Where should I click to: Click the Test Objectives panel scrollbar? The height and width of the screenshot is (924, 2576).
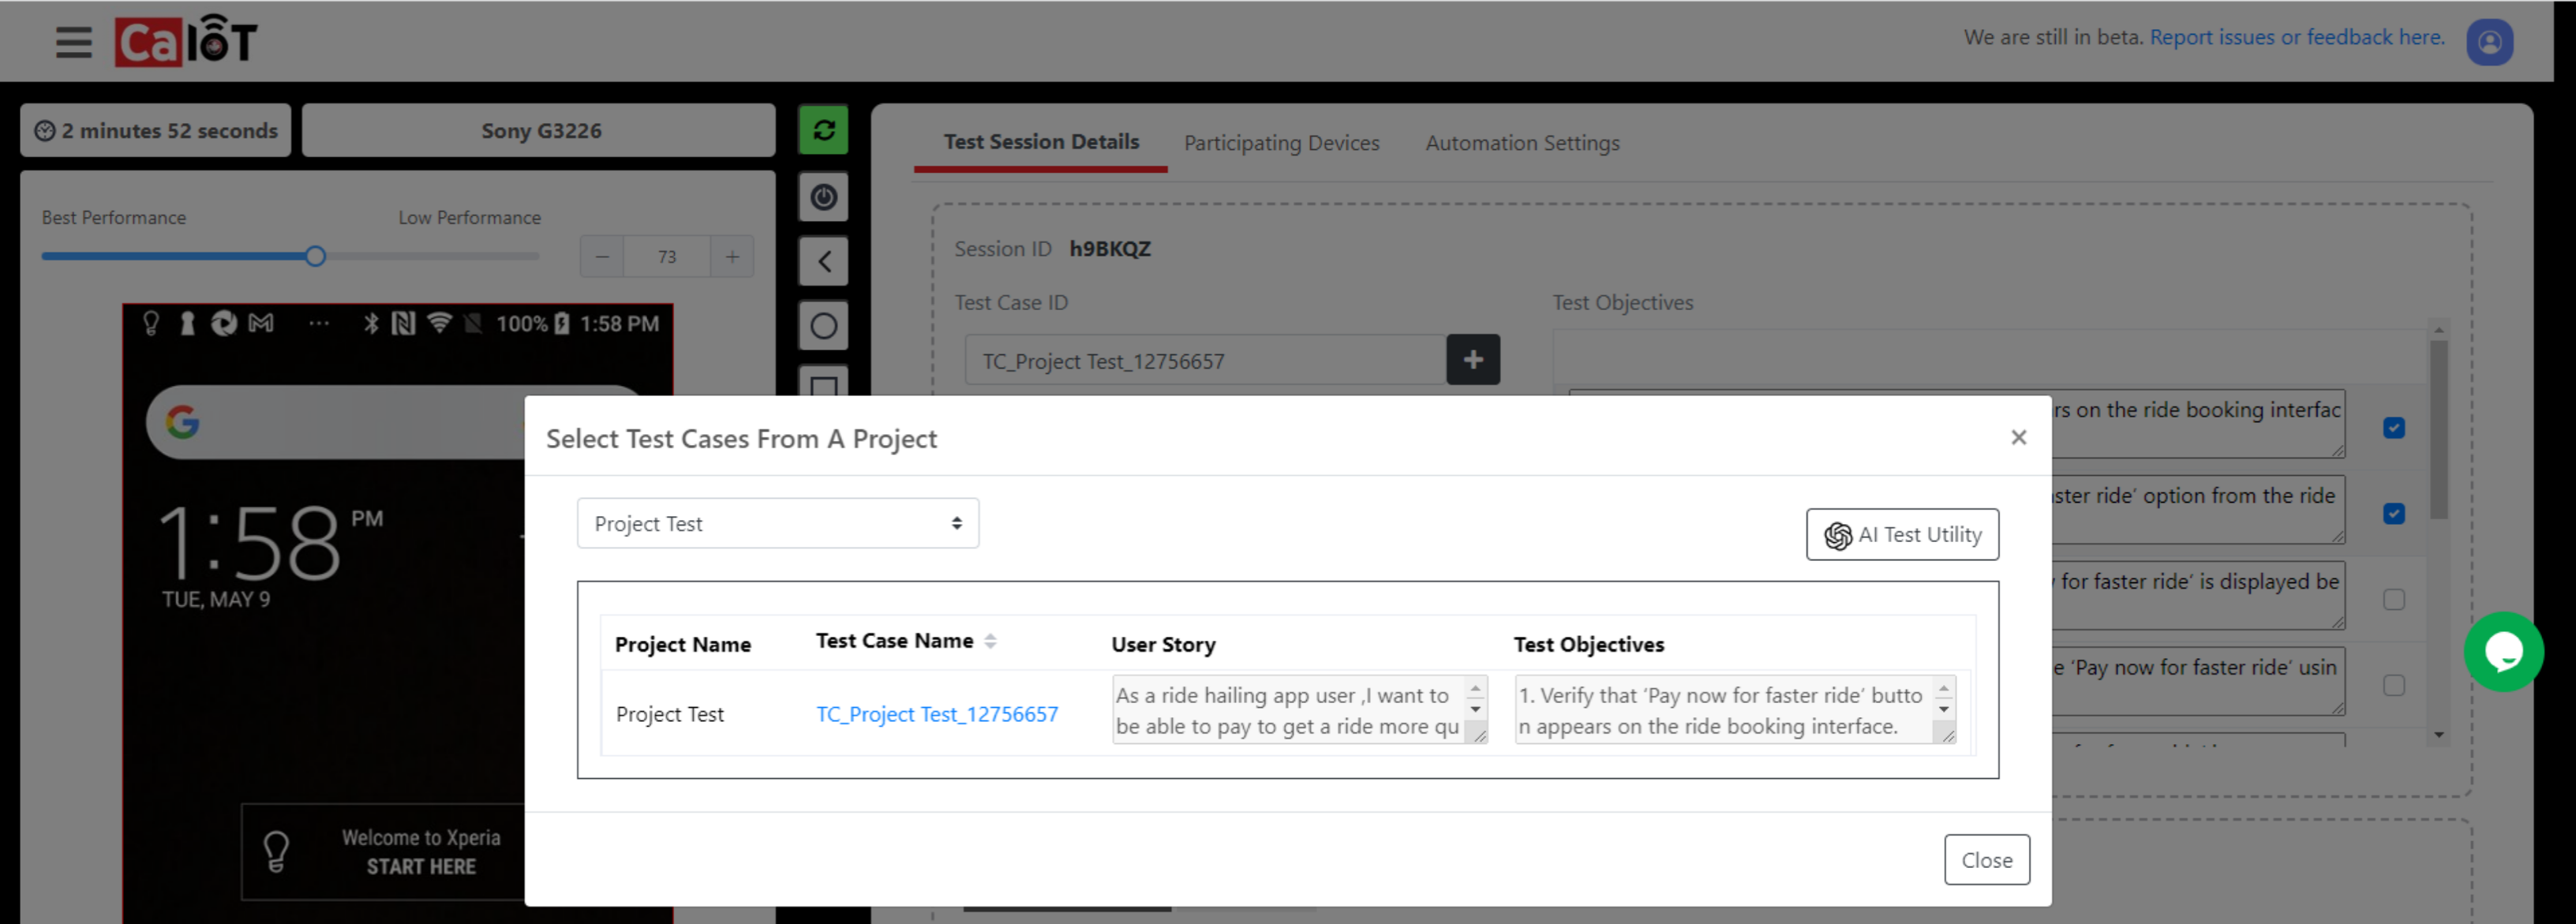coord(2439,430)
